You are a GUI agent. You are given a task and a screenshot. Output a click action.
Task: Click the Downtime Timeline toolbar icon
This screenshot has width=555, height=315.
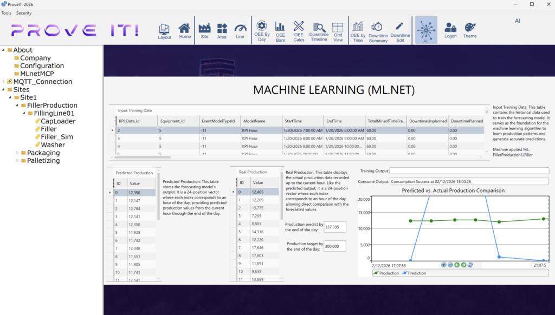319,30
